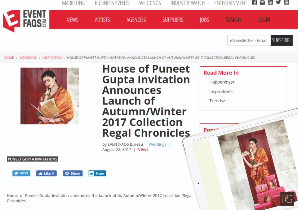Click the EventFAQs logo

click(x=25, y=21)
